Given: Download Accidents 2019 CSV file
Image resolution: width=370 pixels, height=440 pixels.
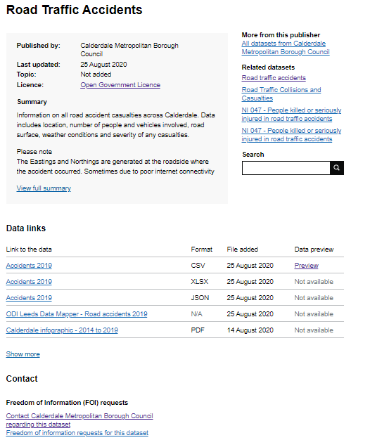Looking at the screenshot, I should click(x=29, y=266).
